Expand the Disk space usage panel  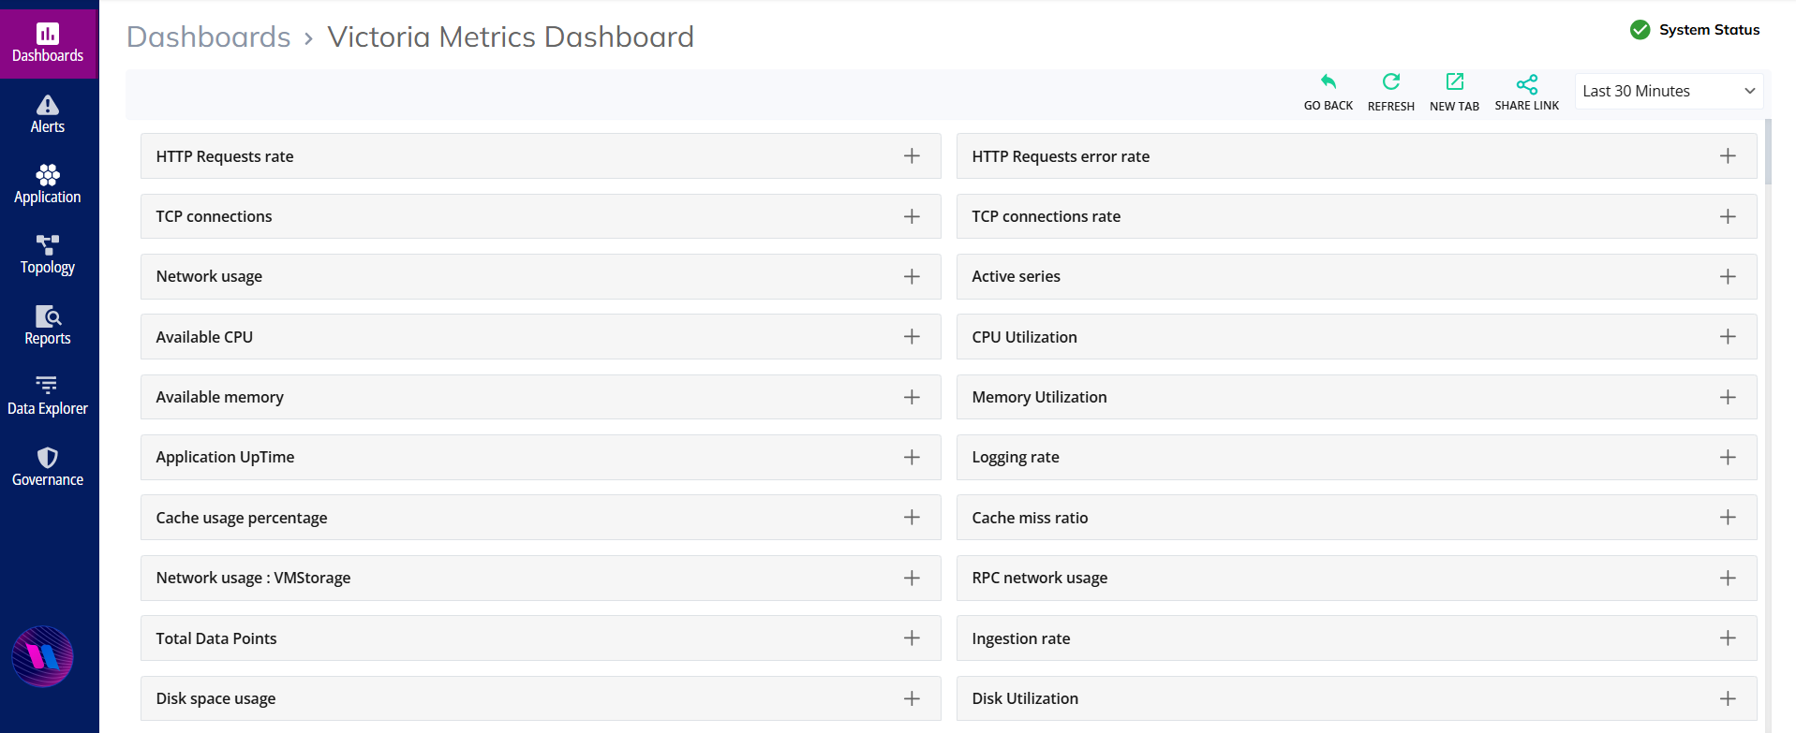point(912,698)
